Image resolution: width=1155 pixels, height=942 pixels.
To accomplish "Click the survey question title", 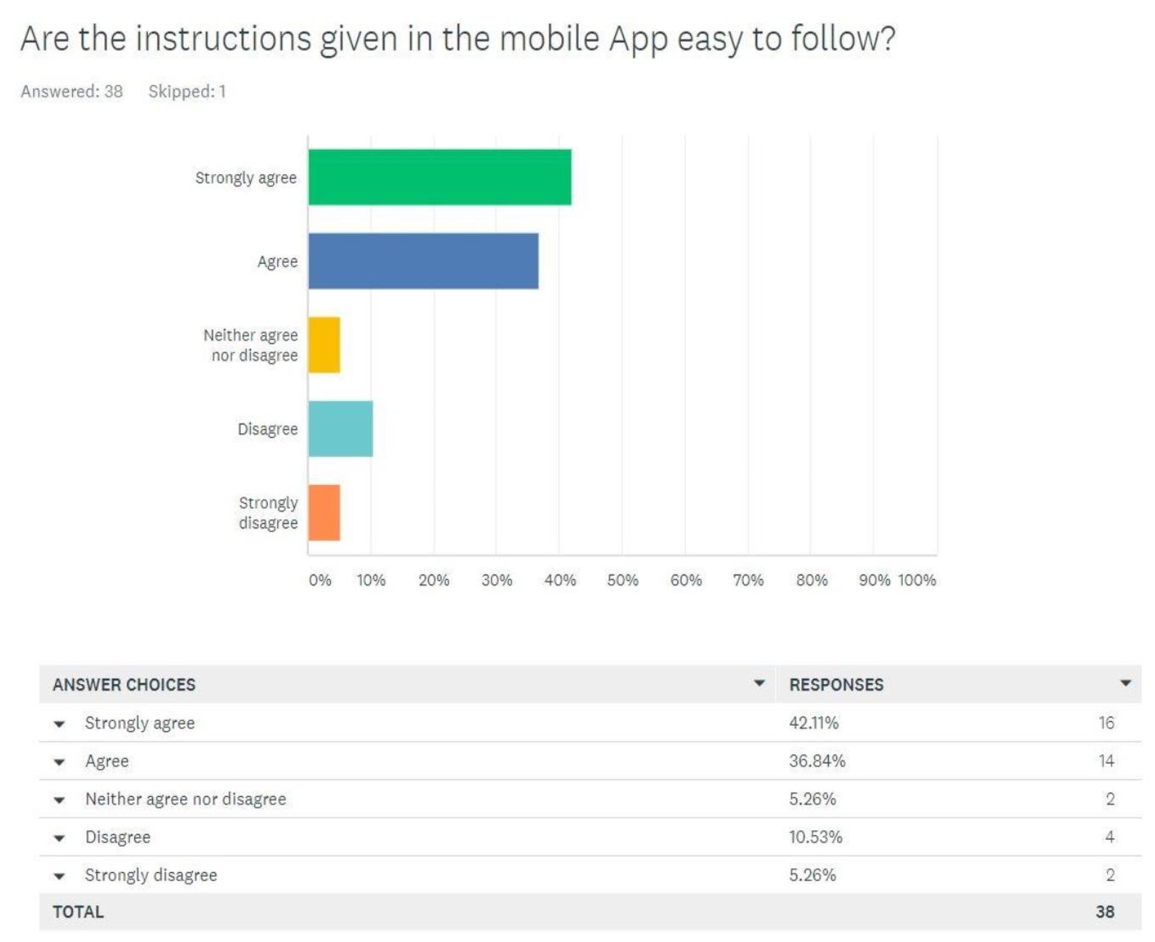I will tap(457, 39).
